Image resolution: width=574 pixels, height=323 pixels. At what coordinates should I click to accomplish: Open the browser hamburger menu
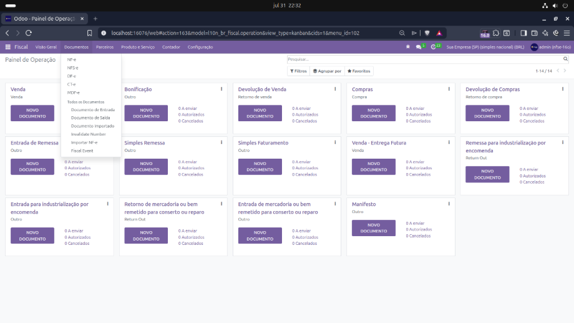coord(567,33)
